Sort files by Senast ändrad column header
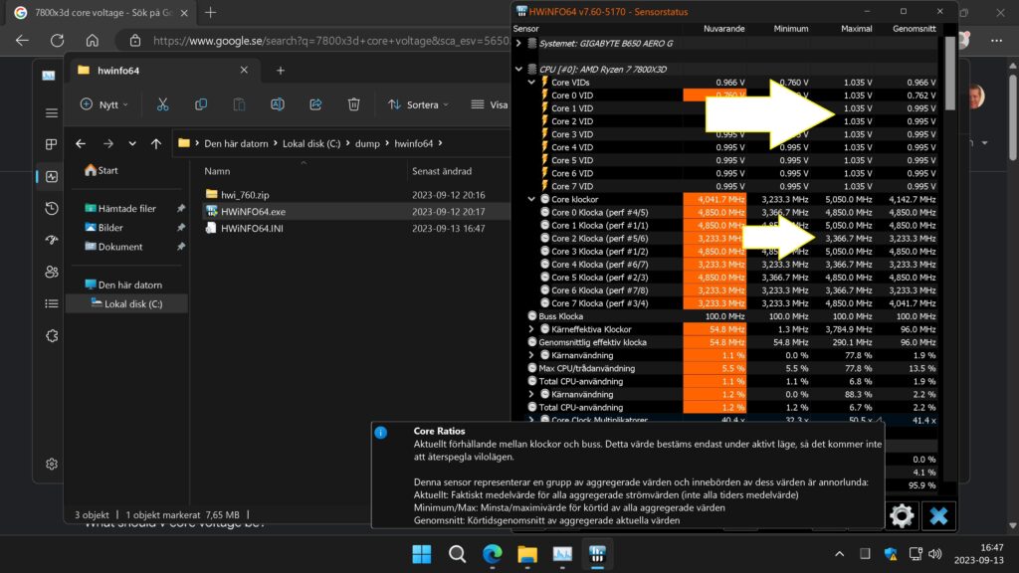Viewport: 1019px width, 573px height. point(442,171)
